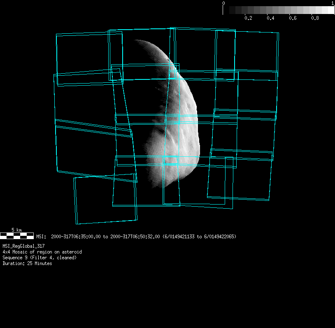Screen dimensions: 335x328
Task: Select the 0.2 colorbar tick label
Action: click(x=248, y=18)
